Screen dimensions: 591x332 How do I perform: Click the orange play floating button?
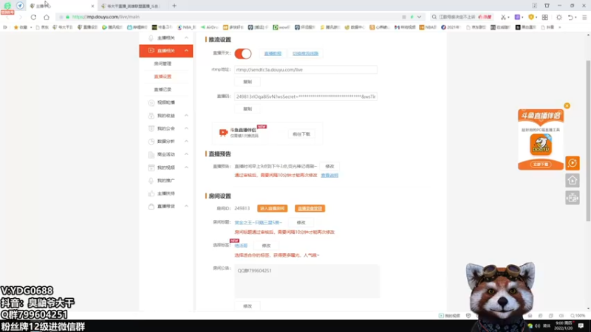coord(573,163)
